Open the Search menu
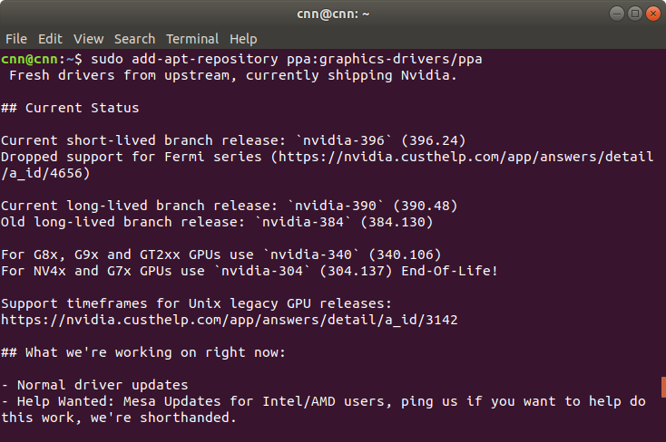The height and width of the screenshot is (442, 666). [134, 39]
